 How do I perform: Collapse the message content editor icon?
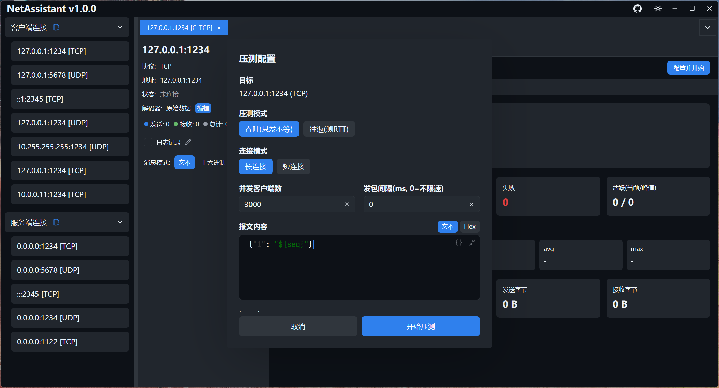point(472,242)
